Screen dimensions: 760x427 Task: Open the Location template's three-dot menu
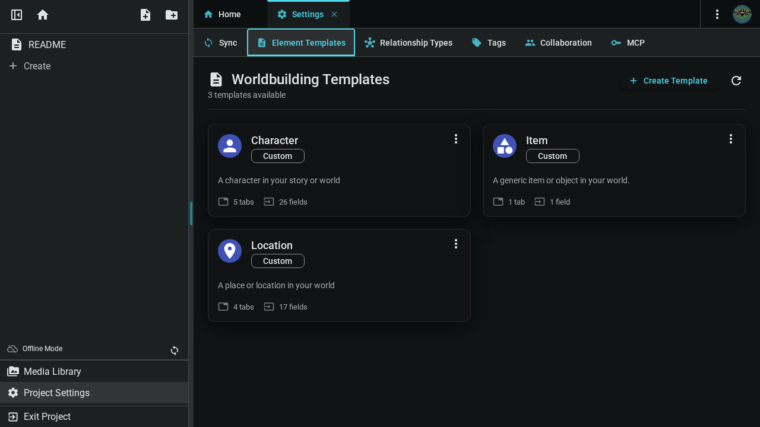coord(456,244)
